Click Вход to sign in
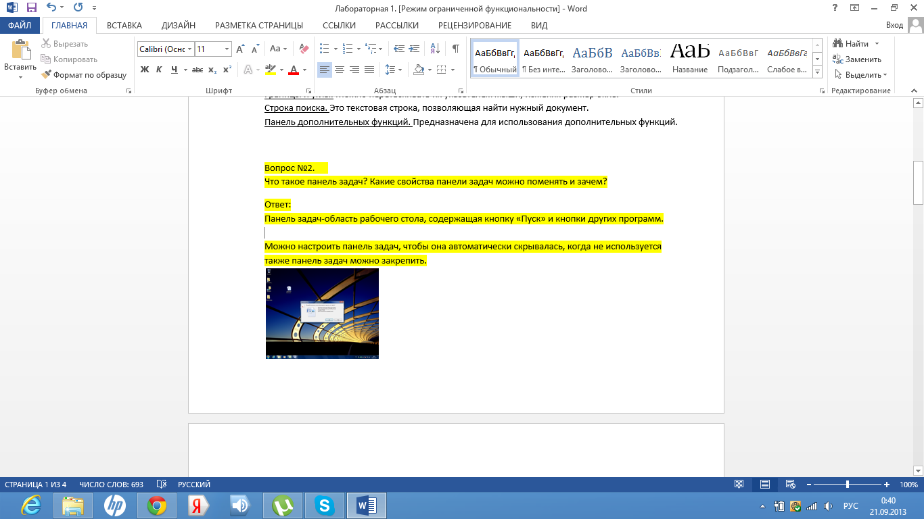The image size is (924, 519). (894, 26)
